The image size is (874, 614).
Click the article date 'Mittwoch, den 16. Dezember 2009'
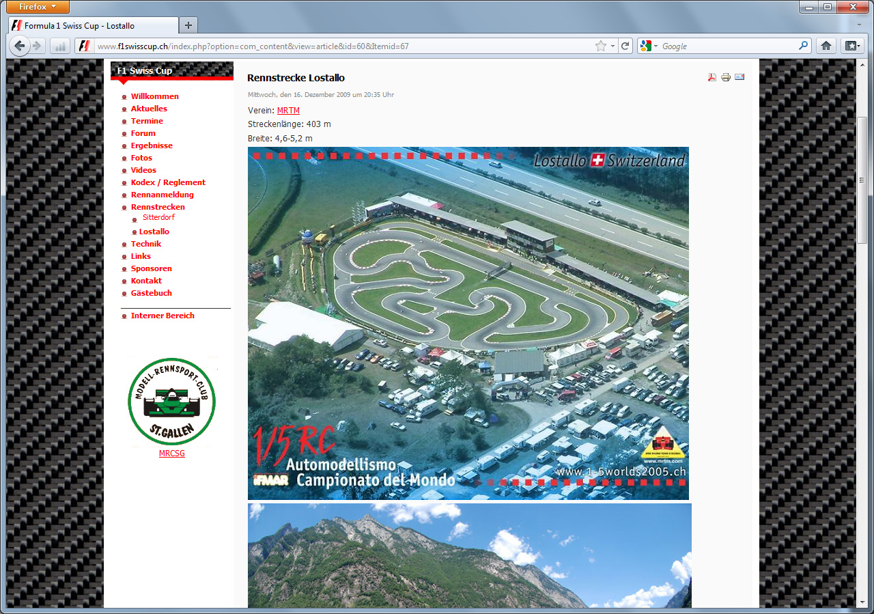pos(321,95)
